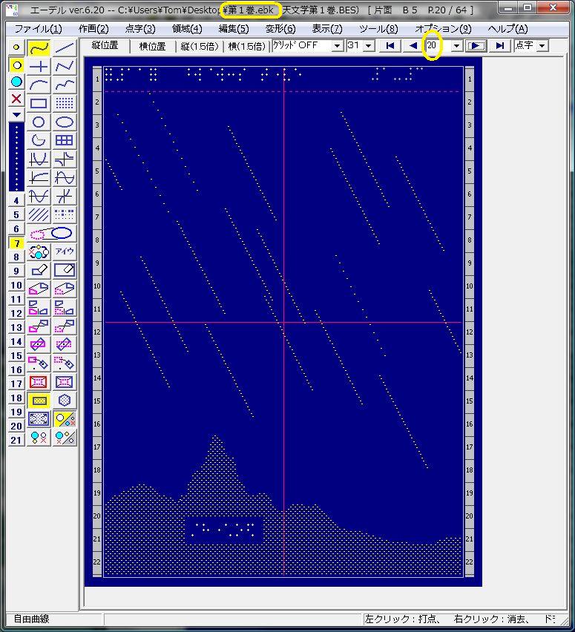This screenshot has width=575, height=632.
Task: Switch to 横(1.5倍) view
Action: [246, 46]
